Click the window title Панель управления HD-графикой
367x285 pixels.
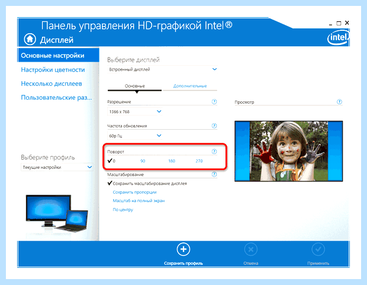[137, 25]
